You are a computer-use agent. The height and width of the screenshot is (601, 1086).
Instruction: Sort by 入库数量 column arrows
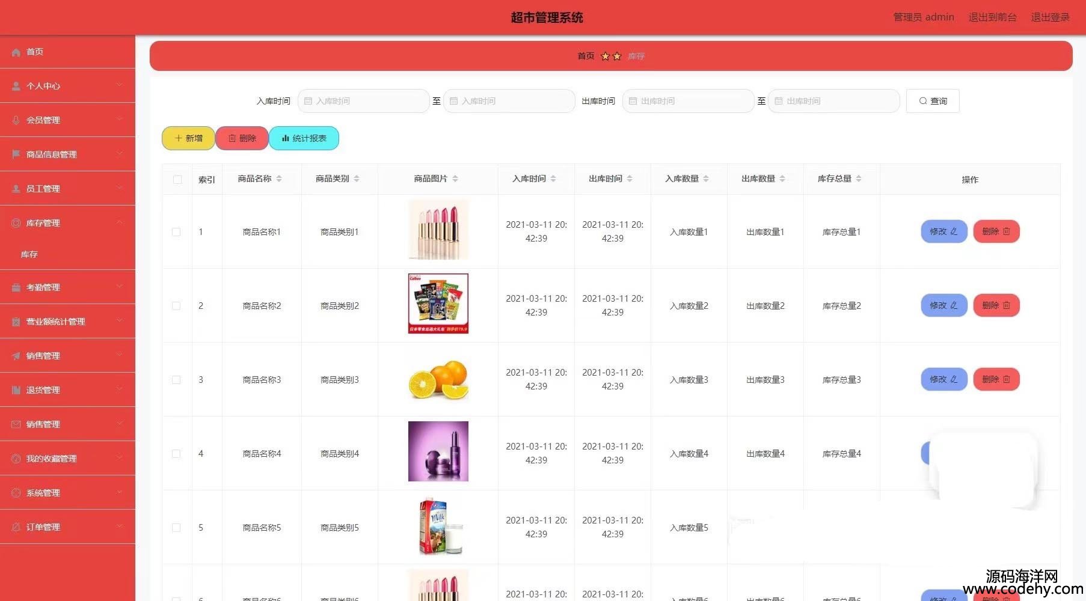point(706,178)
